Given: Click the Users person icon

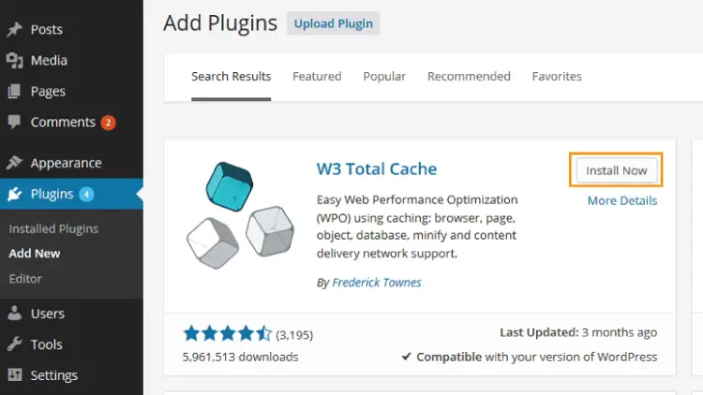Looking at the screenshot, I should pyautogui.click(x=14, y=313).
